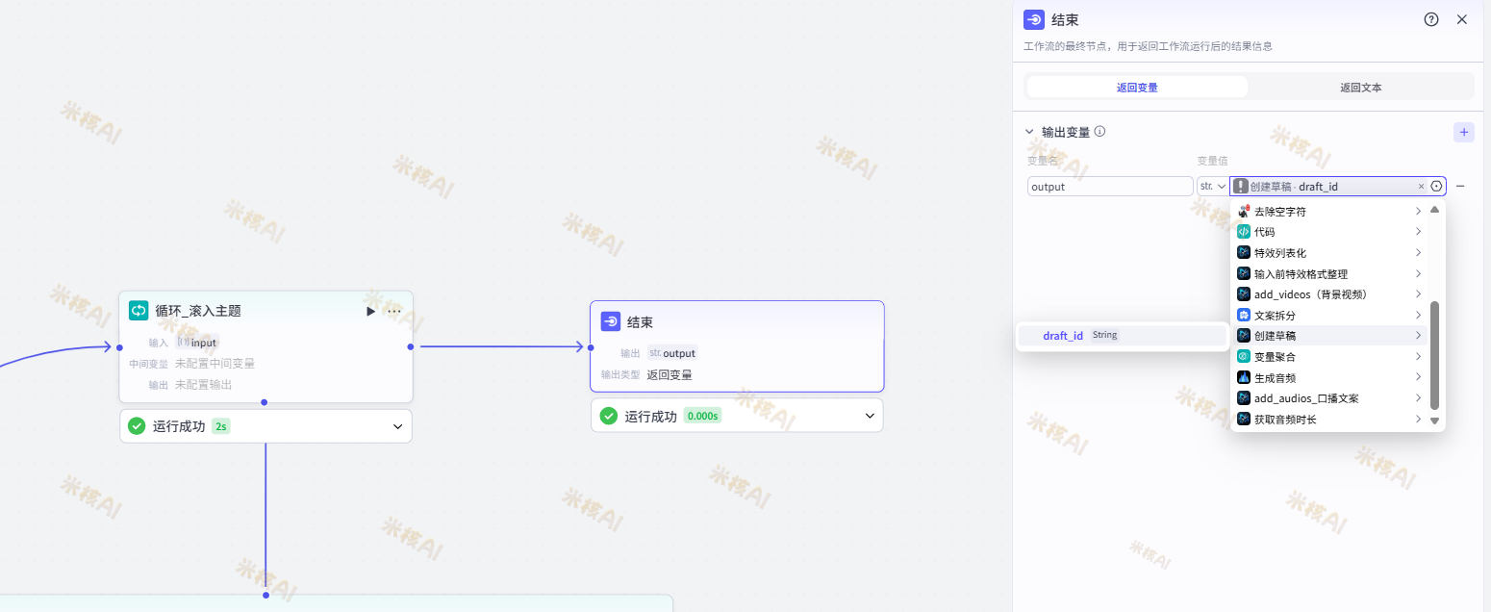Switch to the 返回文本 tab
The width and height of the screenshot is (1491, 612).
click(1360, 87)
